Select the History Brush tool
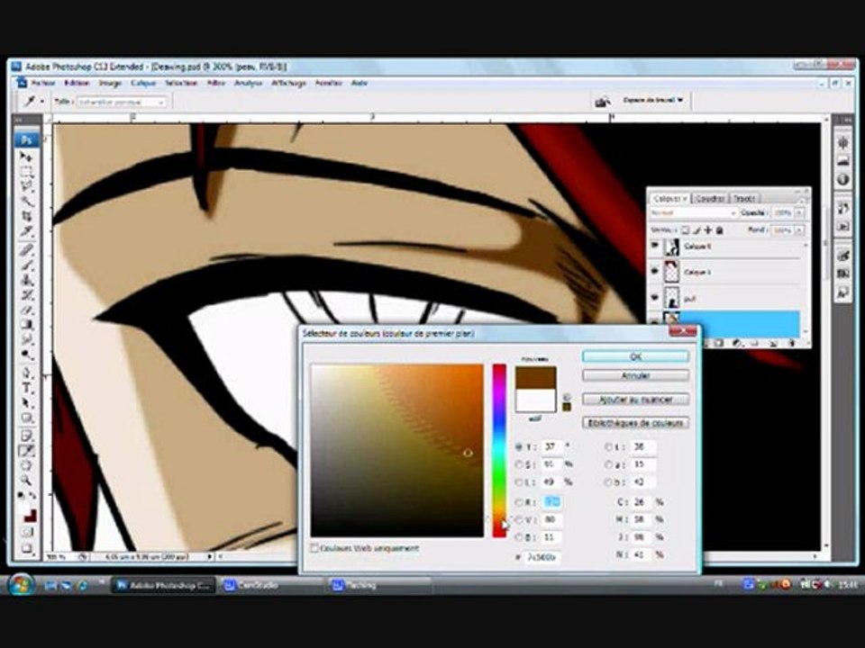Image resolution: width=865 pixels, height=648 pixels. (x=26, y=295)
